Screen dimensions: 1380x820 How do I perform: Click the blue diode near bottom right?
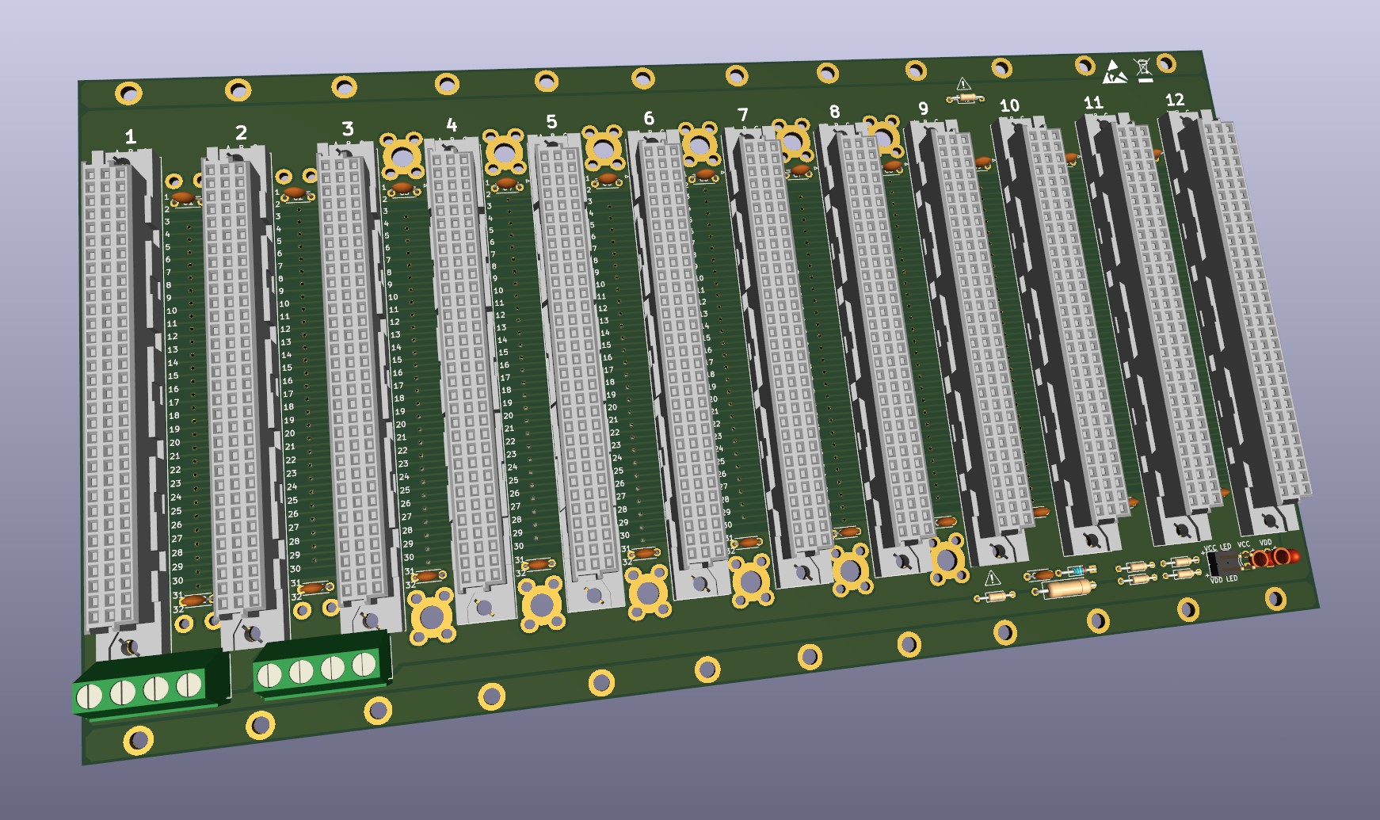(1077, 570)
